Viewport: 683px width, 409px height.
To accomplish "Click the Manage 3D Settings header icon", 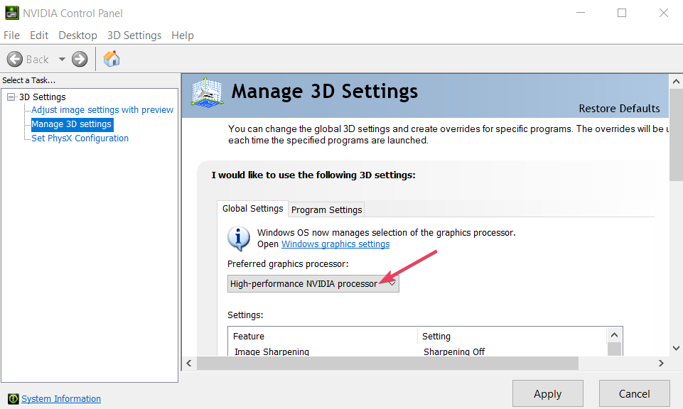I will (x=207, y=93).
